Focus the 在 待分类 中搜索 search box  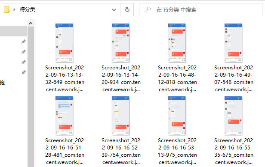(200, 10)
